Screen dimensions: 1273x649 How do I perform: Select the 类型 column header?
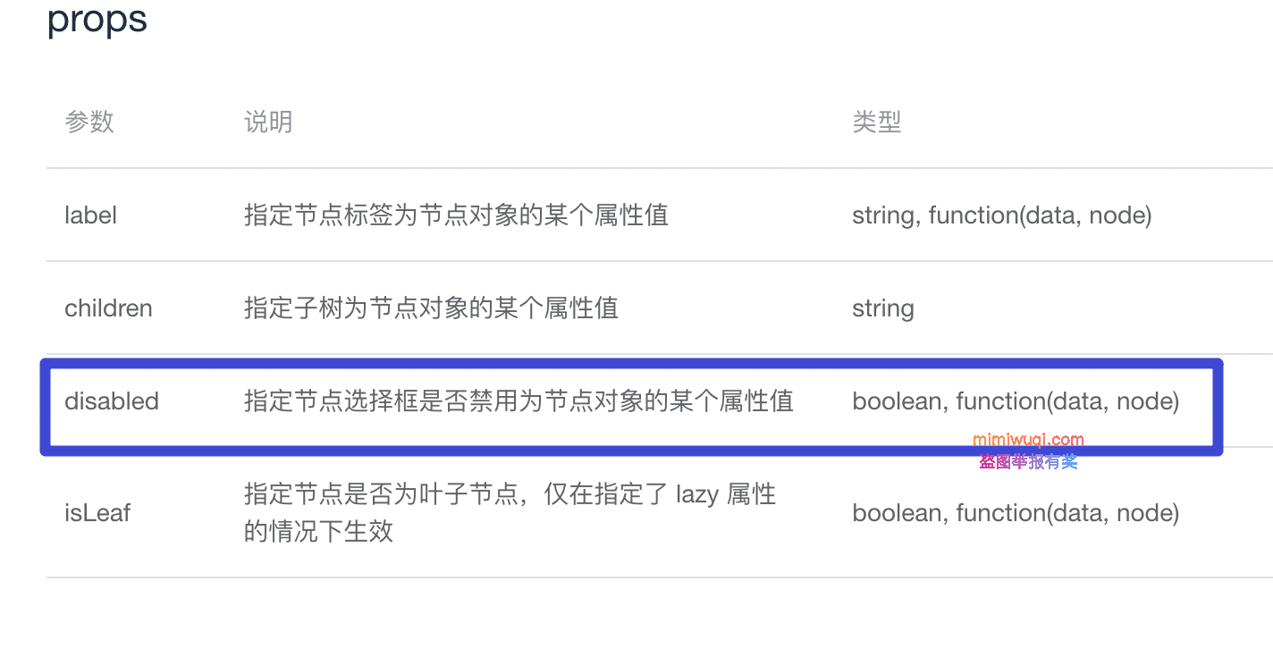(x=877, y=122)
